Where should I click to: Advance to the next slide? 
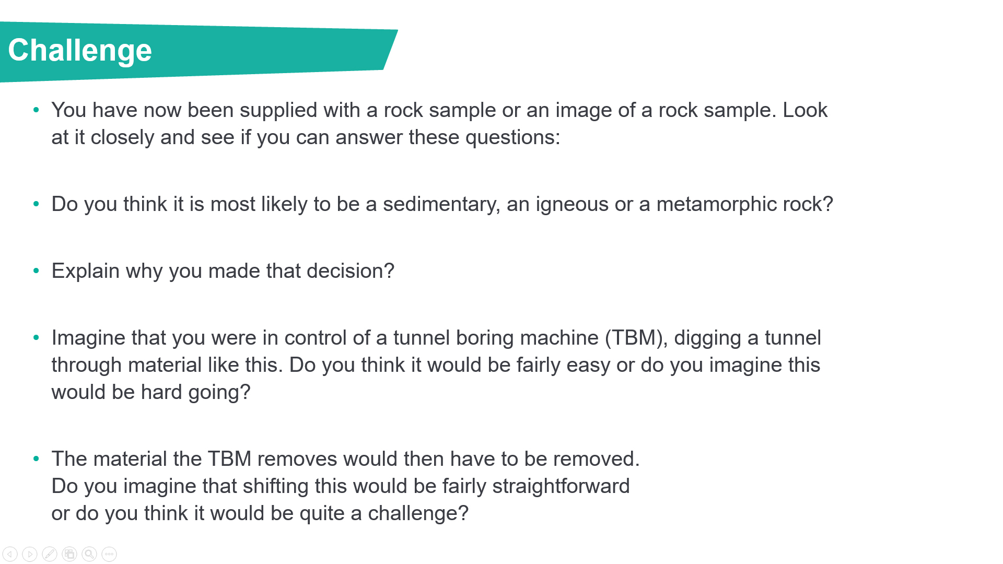tap(30, 554)
